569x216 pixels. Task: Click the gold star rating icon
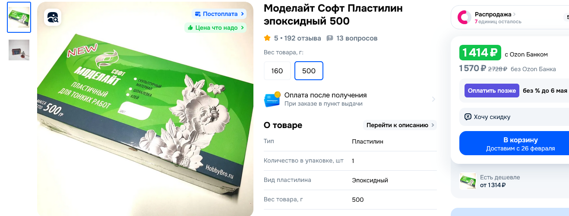coord(267,38)
